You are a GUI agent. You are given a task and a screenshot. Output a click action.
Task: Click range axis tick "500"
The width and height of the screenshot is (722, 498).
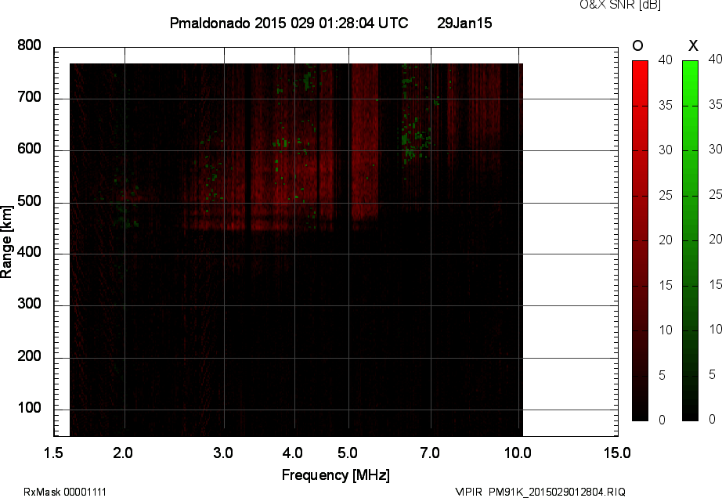pos(29,201)
